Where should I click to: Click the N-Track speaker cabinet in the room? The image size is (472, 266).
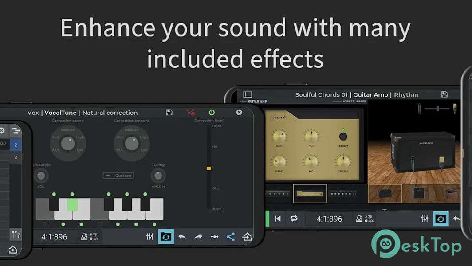(x=423, y=152)
